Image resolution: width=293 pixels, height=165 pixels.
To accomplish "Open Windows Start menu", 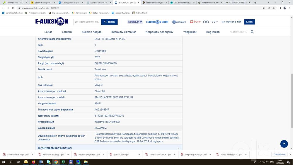I will click(4, 162).
